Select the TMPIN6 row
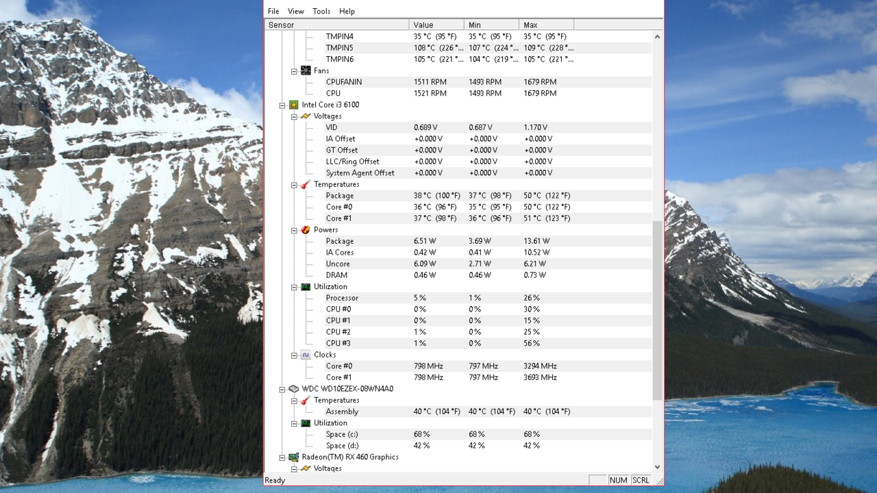 coord(458,59)
